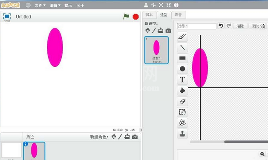Select the ellipse tool
268x160 pixels.
click(182, 69)
